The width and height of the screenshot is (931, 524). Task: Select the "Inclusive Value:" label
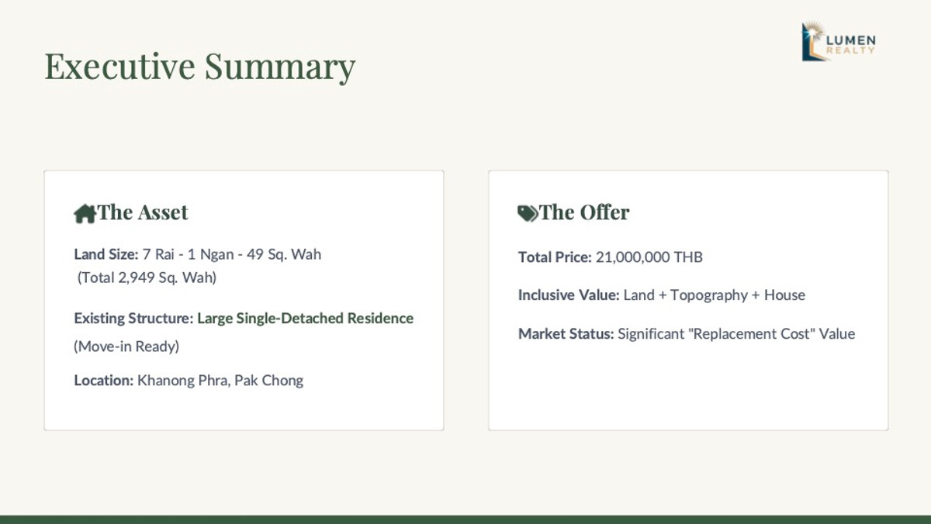[569, 295]
